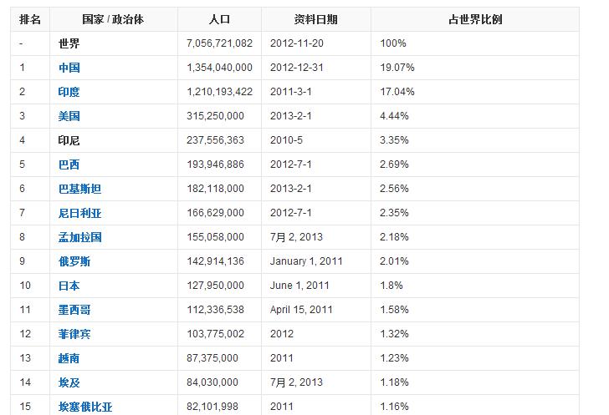The width and height of the screenshot is (609, 415).
Task: Click the 尼日利亚 country link
Action: tap(80, 213)
